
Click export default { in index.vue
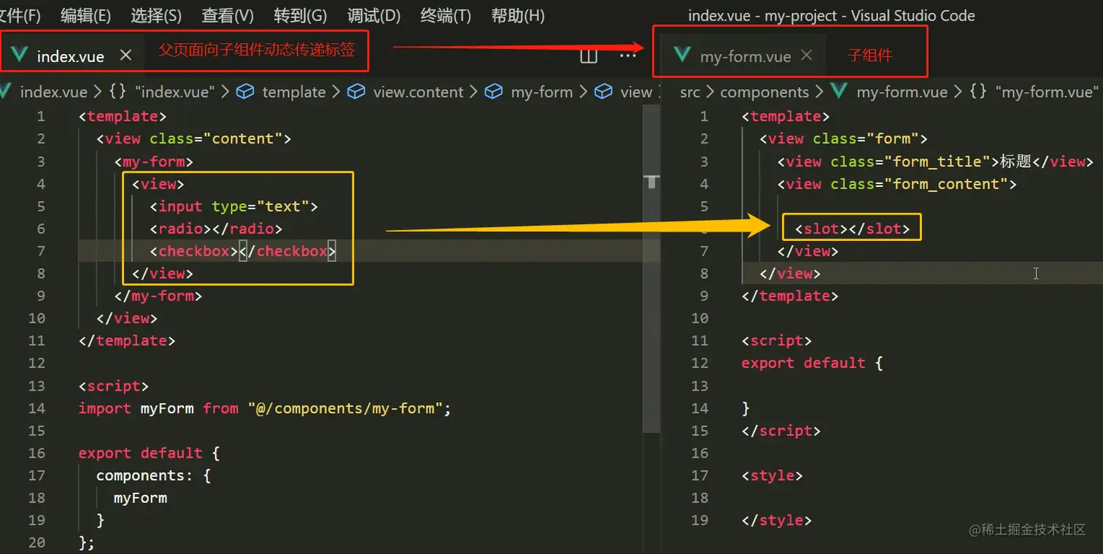pyautogui.click(x=150, y=453)
